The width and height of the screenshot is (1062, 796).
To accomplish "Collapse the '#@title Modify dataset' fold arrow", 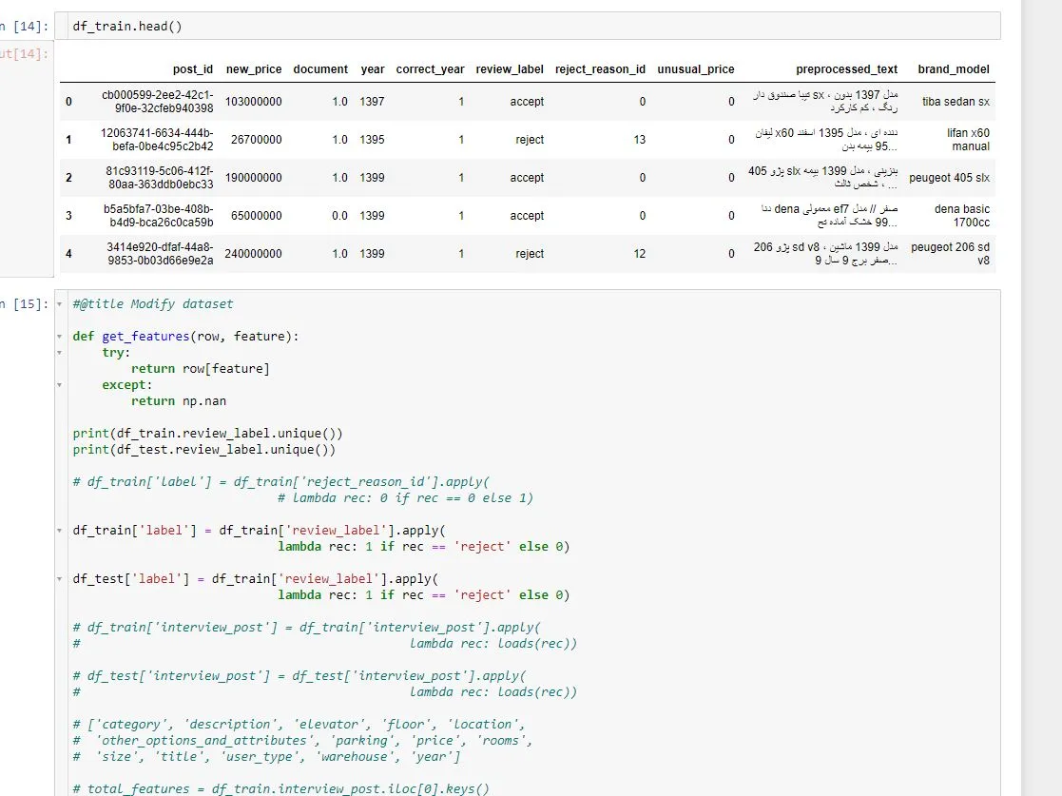I will click(60, 304).
